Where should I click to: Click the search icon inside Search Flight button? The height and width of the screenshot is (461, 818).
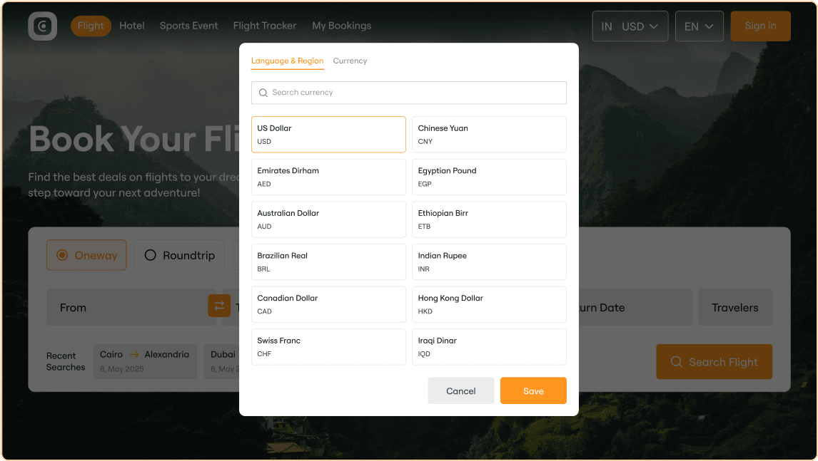click(676, 362)
